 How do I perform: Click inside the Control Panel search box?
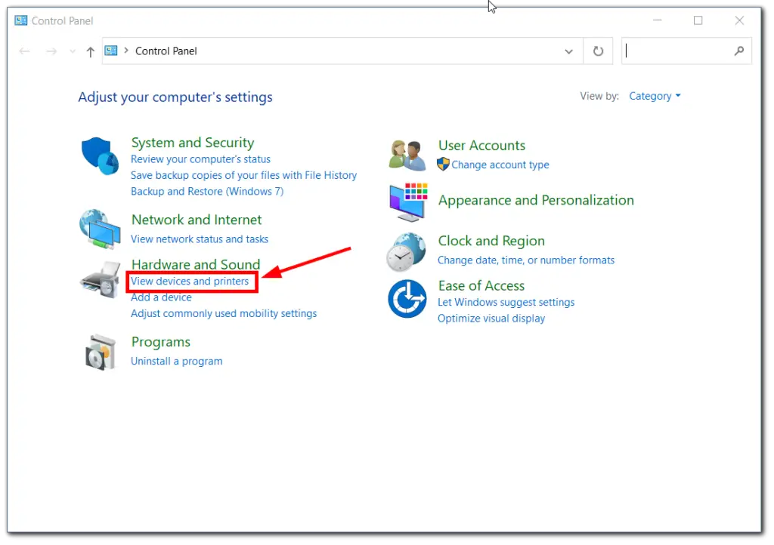[678, 51]
